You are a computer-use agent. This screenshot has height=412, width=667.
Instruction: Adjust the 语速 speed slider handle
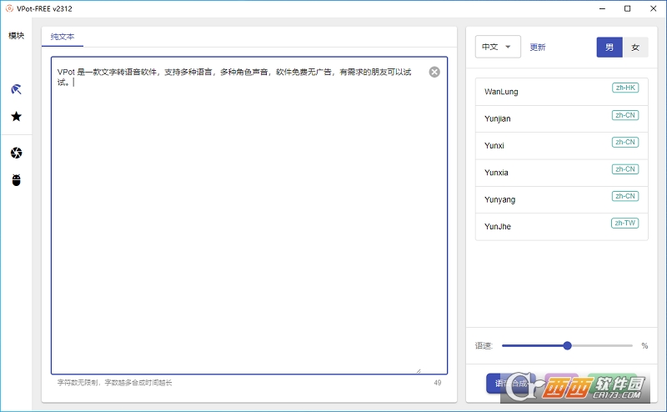click(567, 345)
